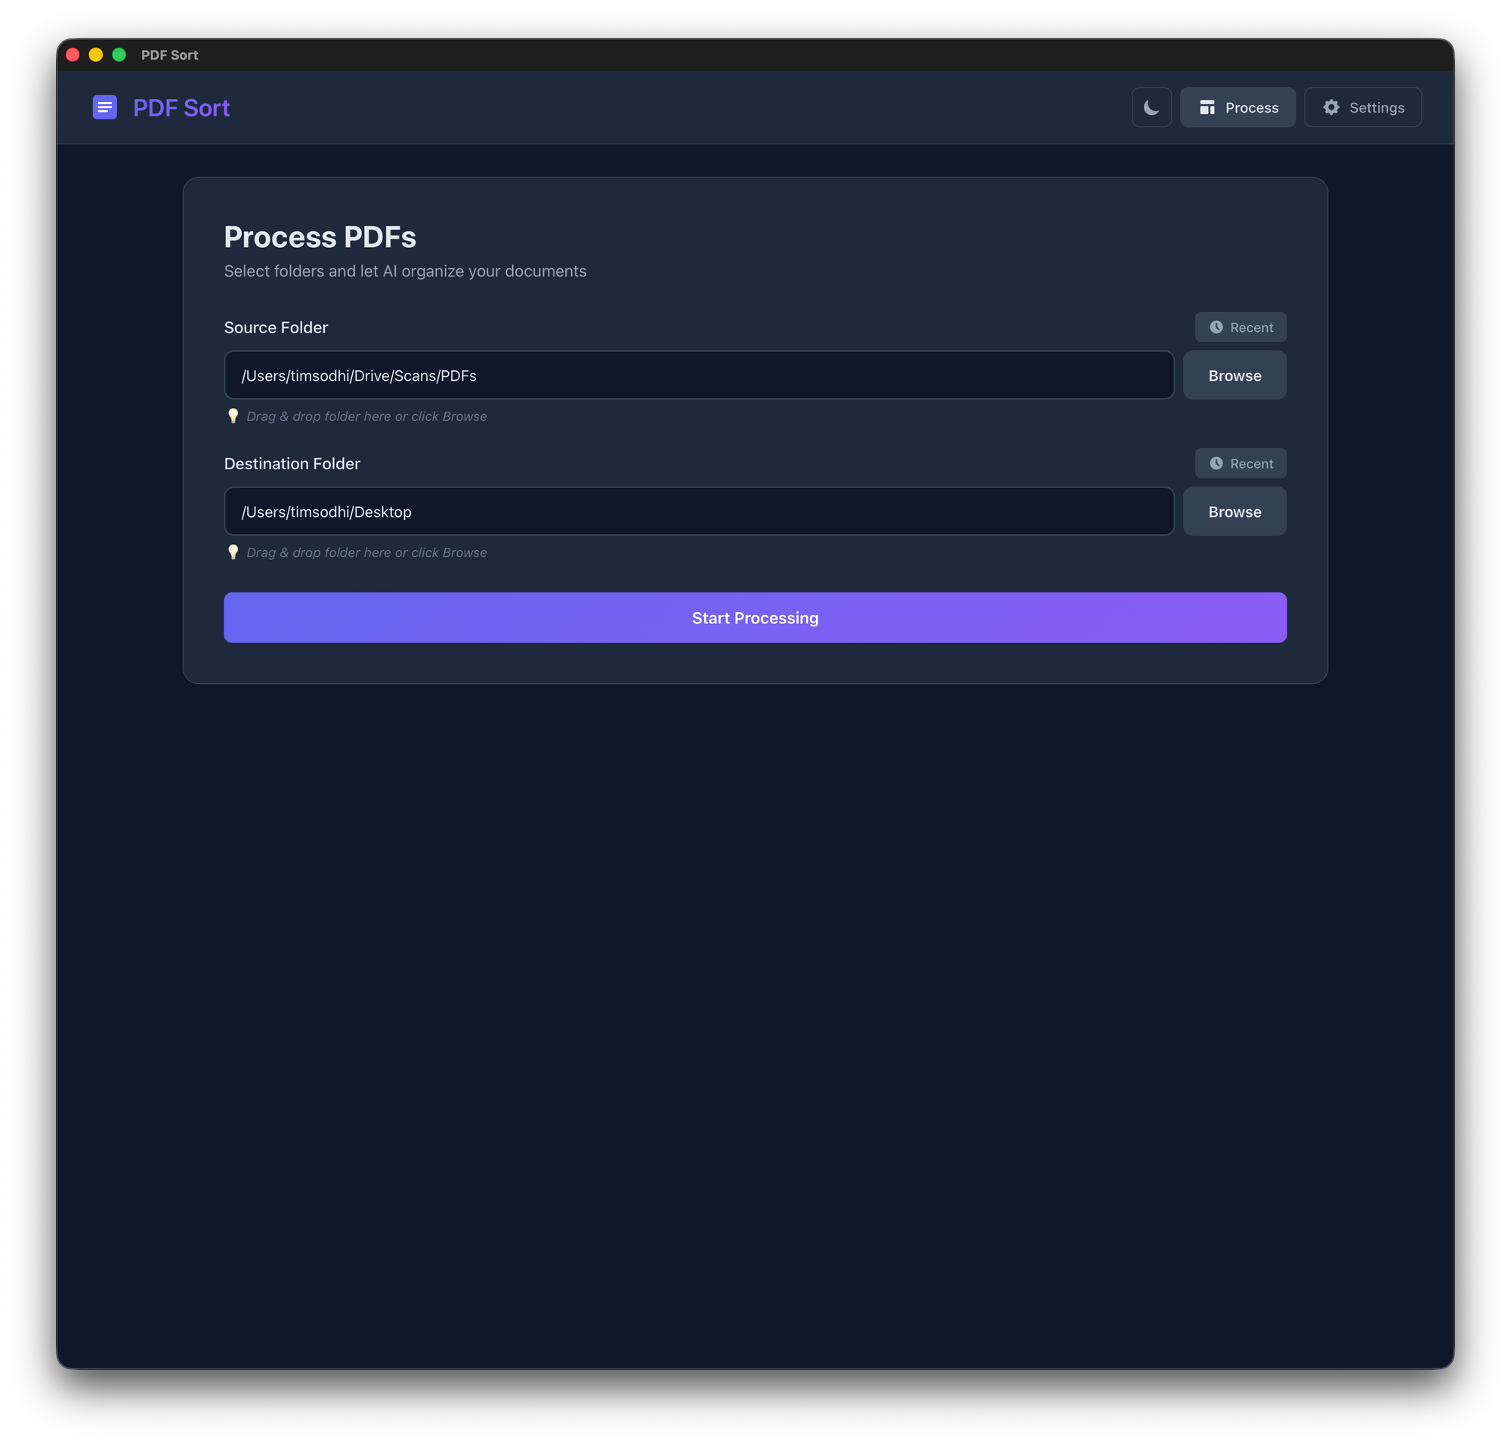Click the Destination Folder path field
This screenshot has height=1444, width=1511.
(x=698, y=512)
